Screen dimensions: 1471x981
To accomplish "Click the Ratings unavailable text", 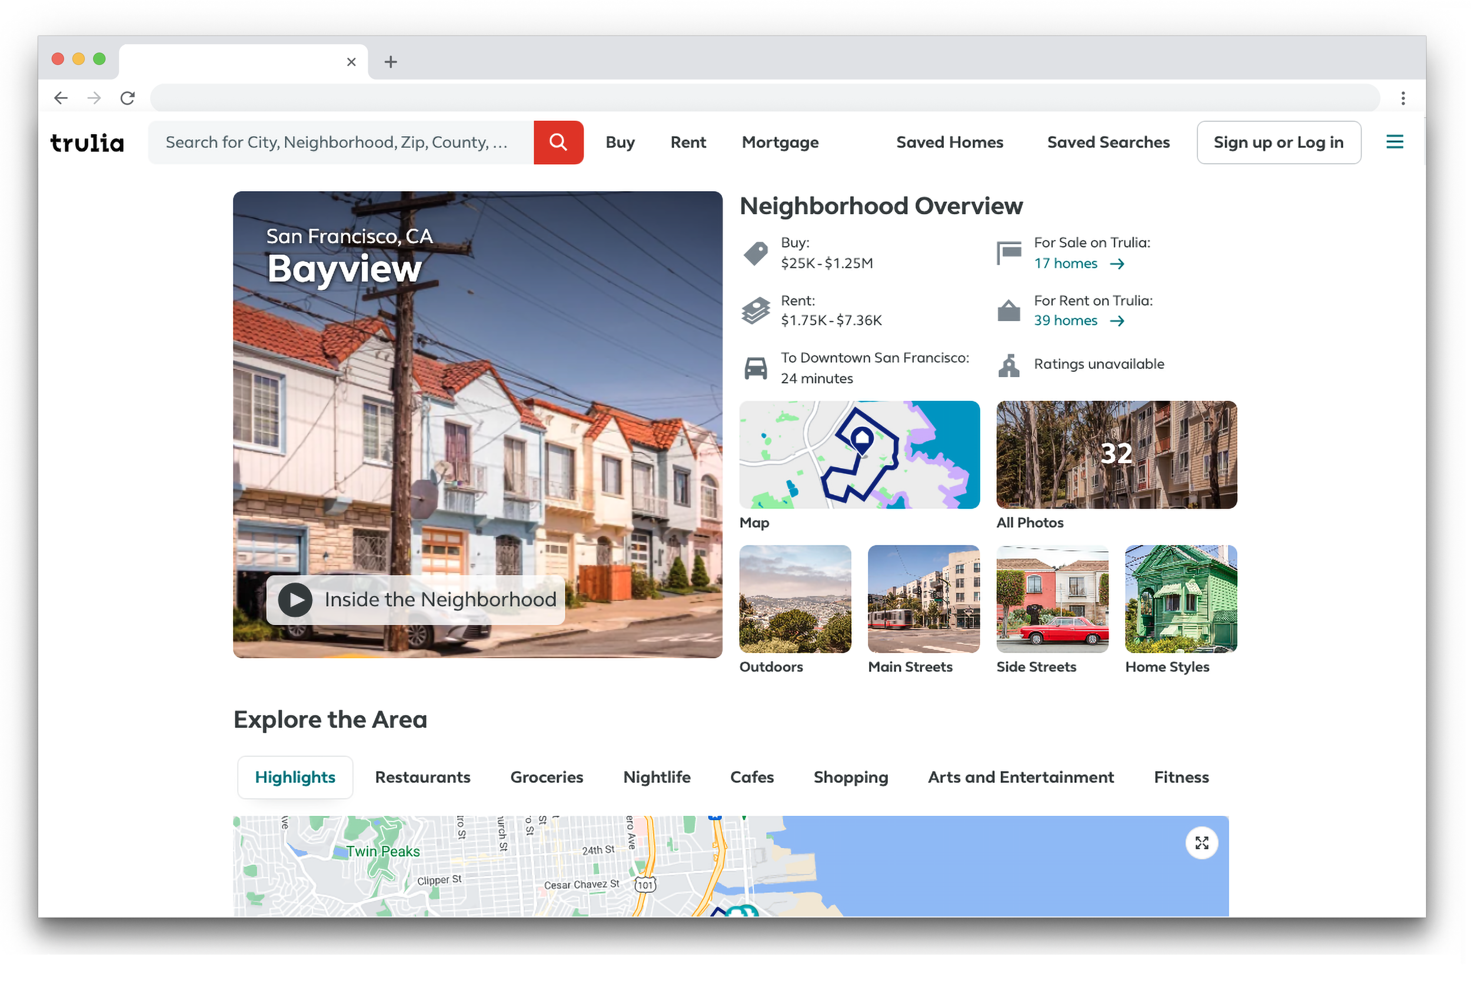I will (x=1099, y=364).
